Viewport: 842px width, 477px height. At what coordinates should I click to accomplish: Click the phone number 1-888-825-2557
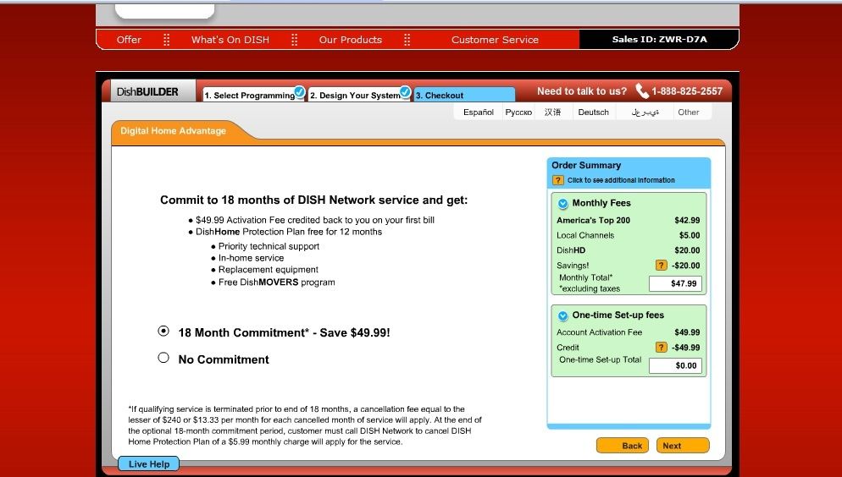pos(687,91)
